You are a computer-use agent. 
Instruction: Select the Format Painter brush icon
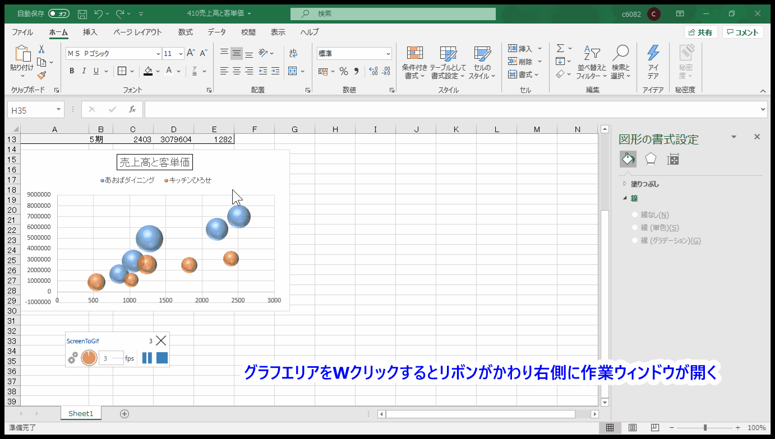41,75
